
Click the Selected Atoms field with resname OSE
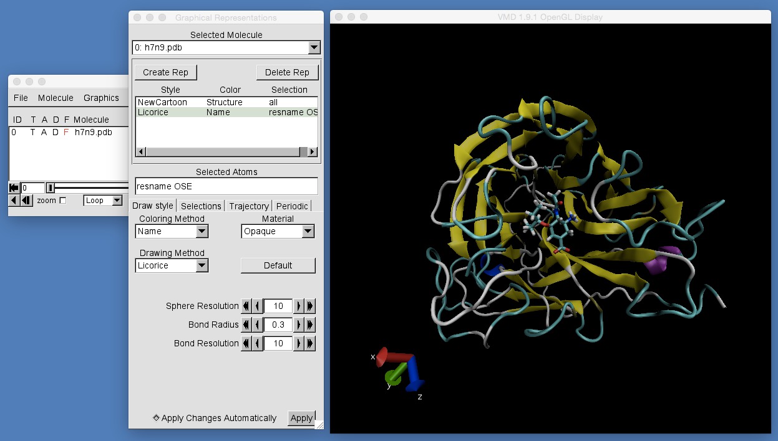click(x=226, y=186)
